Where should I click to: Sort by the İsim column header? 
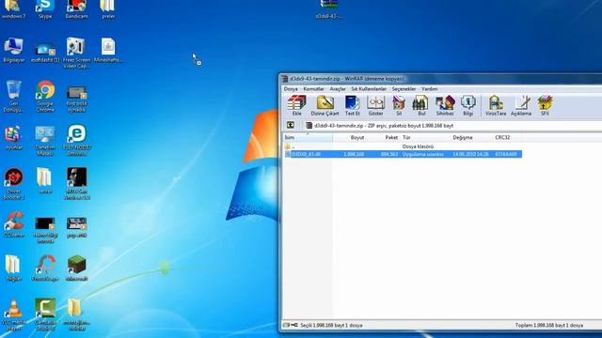pos(308,137)
